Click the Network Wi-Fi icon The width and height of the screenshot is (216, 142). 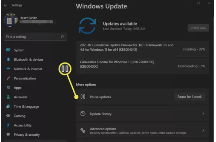(x=8, y=69)
